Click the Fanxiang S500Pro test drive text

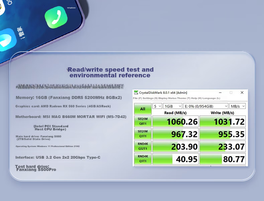tap(36, 170)
